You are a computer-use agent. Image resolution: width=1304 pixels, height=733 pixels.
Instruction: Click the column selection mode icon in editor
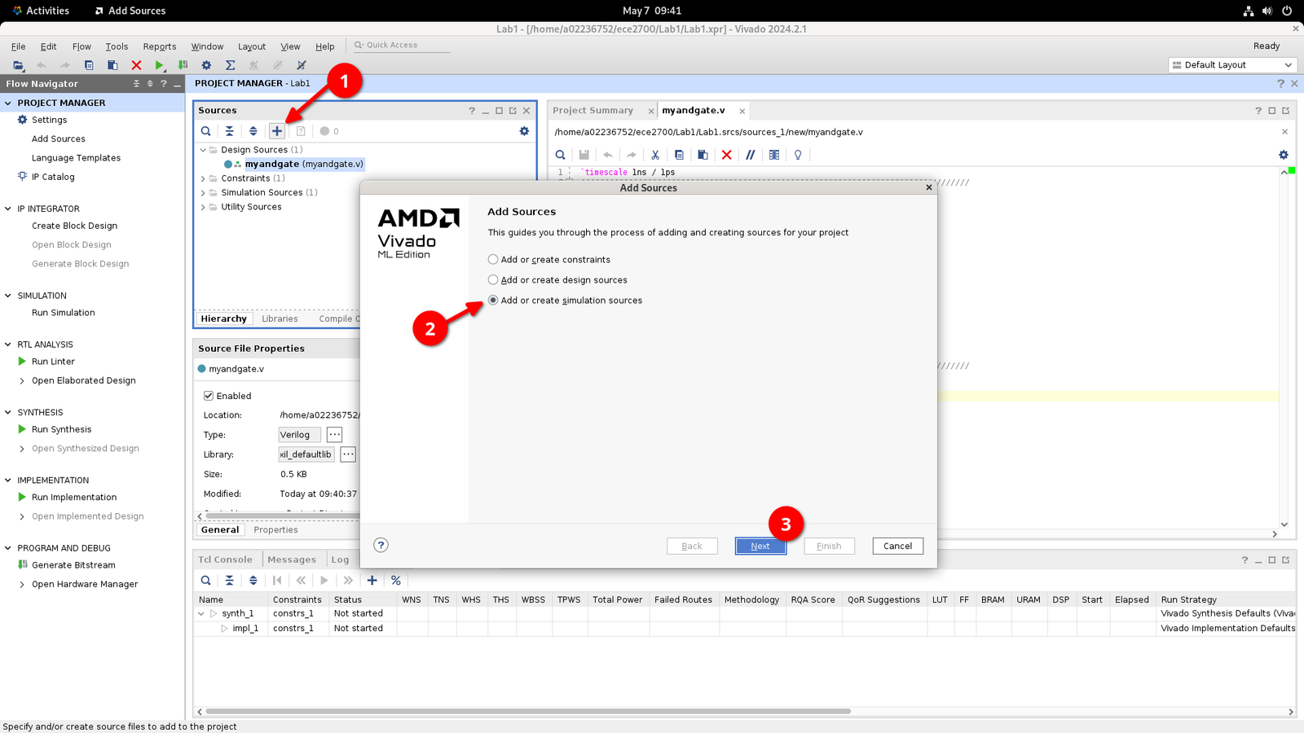(774, 155)
